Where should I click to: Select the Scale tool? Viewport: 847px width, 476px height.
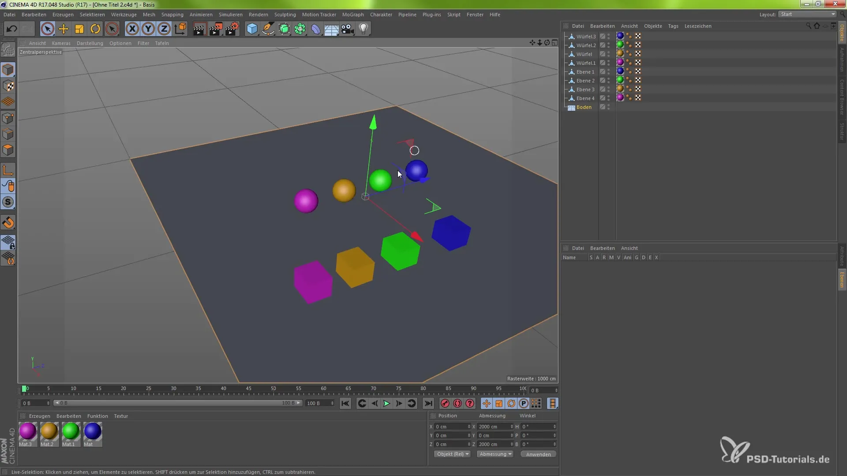(79, 29)
